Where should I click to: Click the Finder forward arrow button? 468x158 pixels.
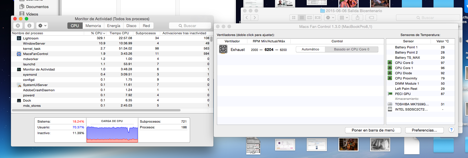255,18
